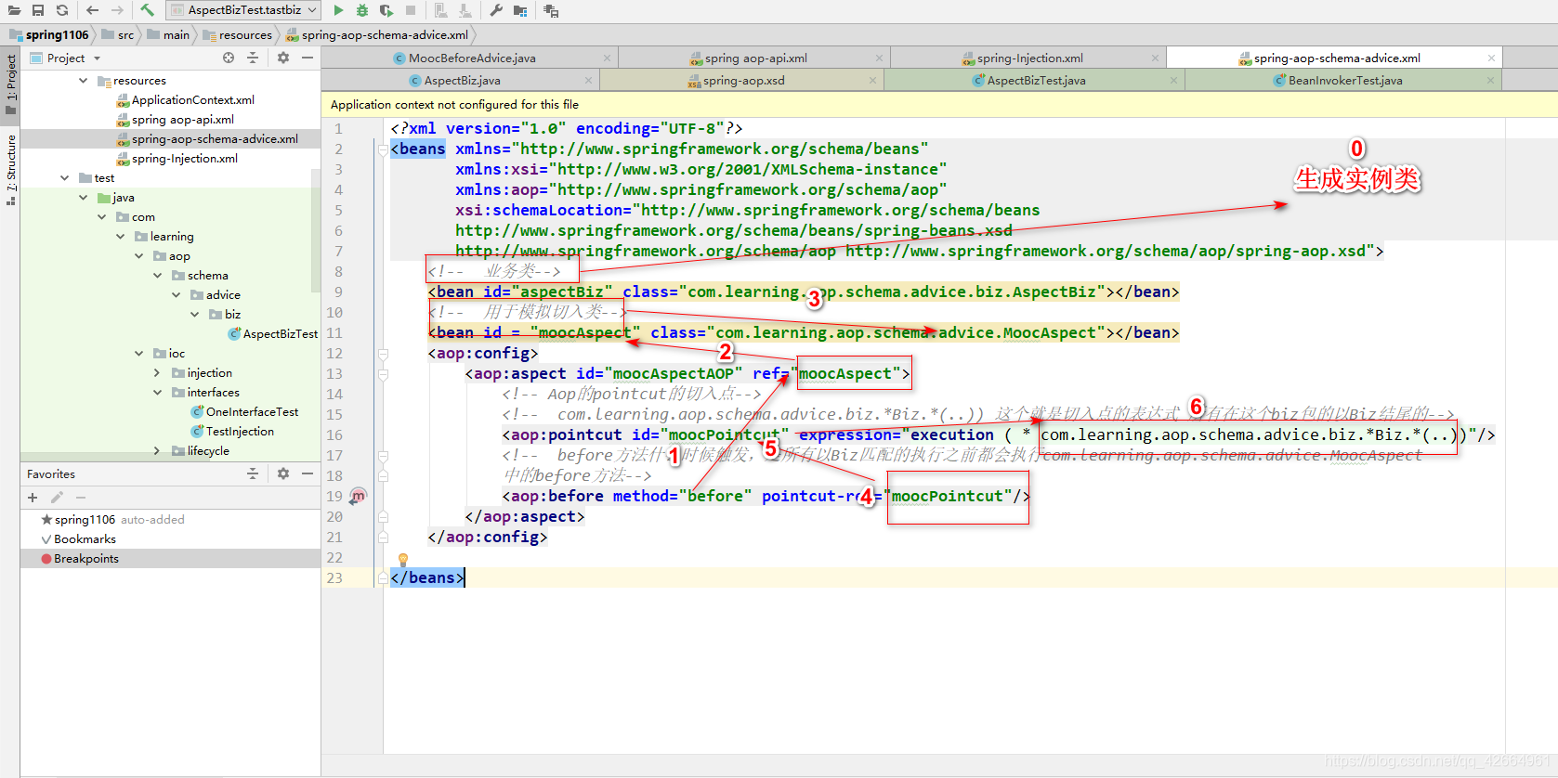Open Project panel gear settings

click(283, 58)
